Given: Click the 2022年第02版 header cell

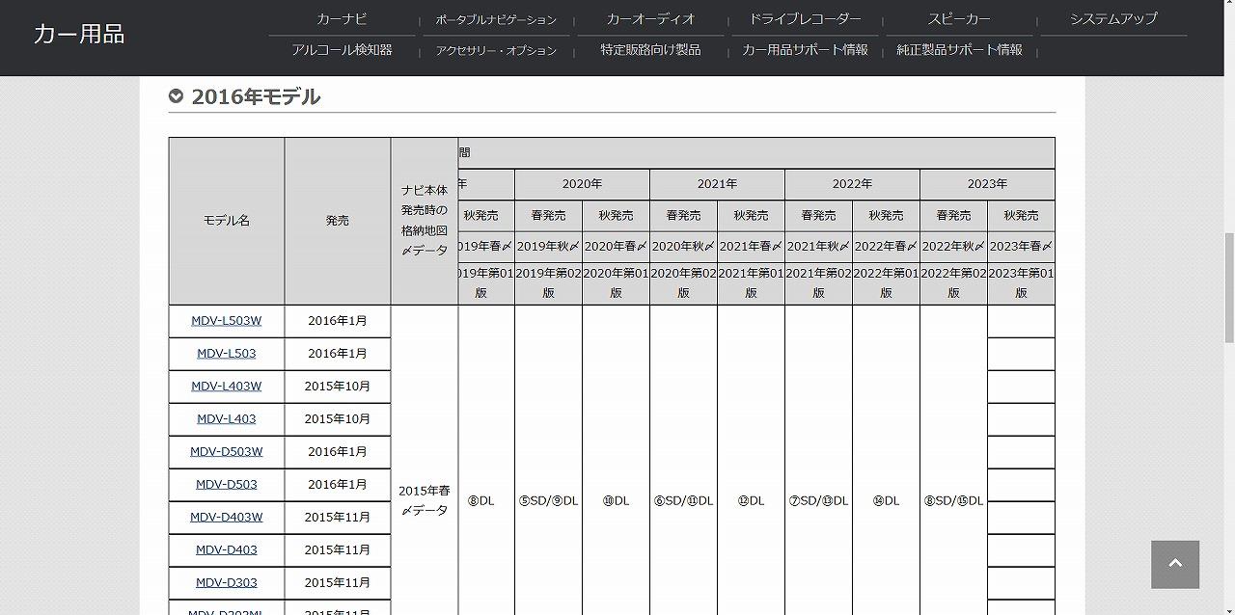Looking at the screenshot, I should point(953,283).
